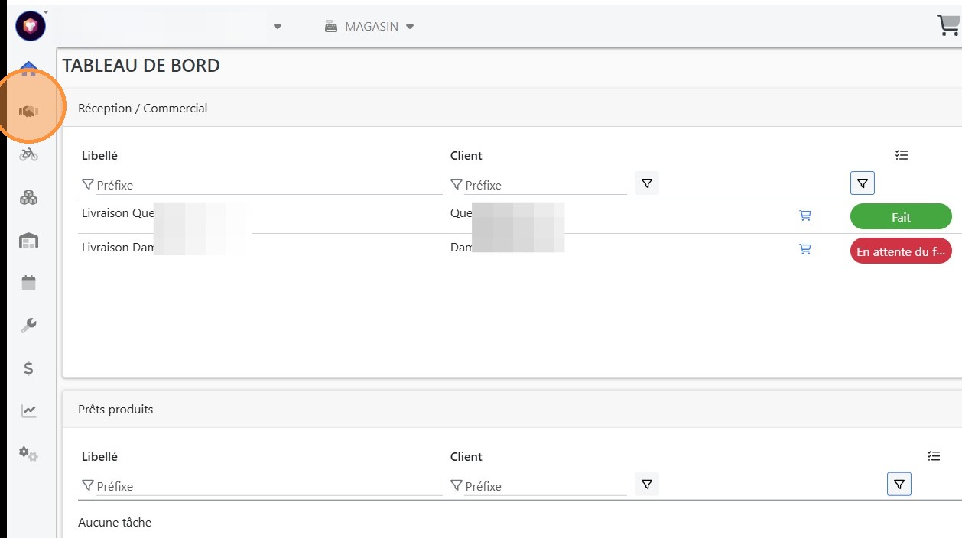The image size is (962, 538).
Task: Open the bicycle section in sidebar
Action: pos(28,154)
